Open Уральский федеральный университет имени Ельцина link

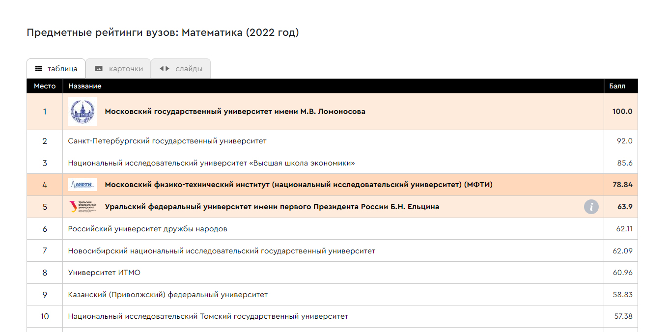click(x=272, y=207)
